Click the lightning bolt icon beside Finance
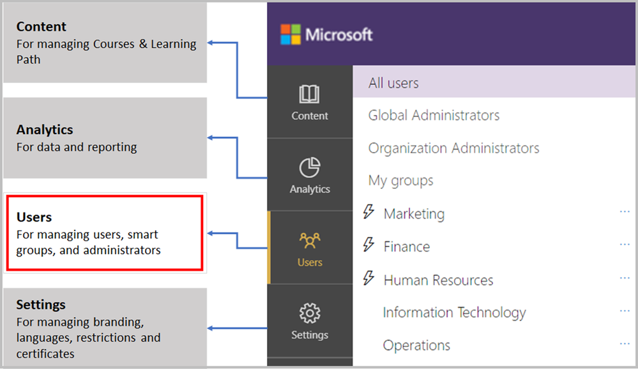638x369 pixels. click(368, 245)
